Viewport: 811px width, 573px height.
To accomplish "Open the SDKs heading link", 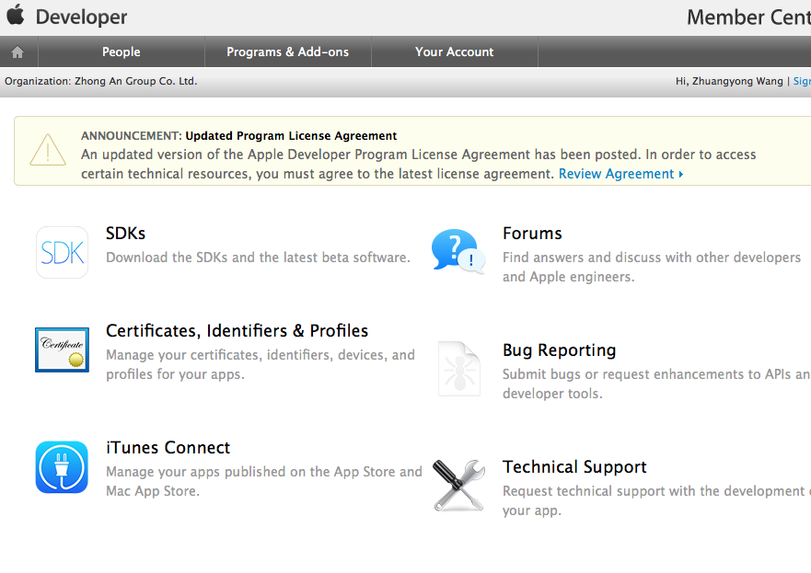I will click(x=126, y=233).
